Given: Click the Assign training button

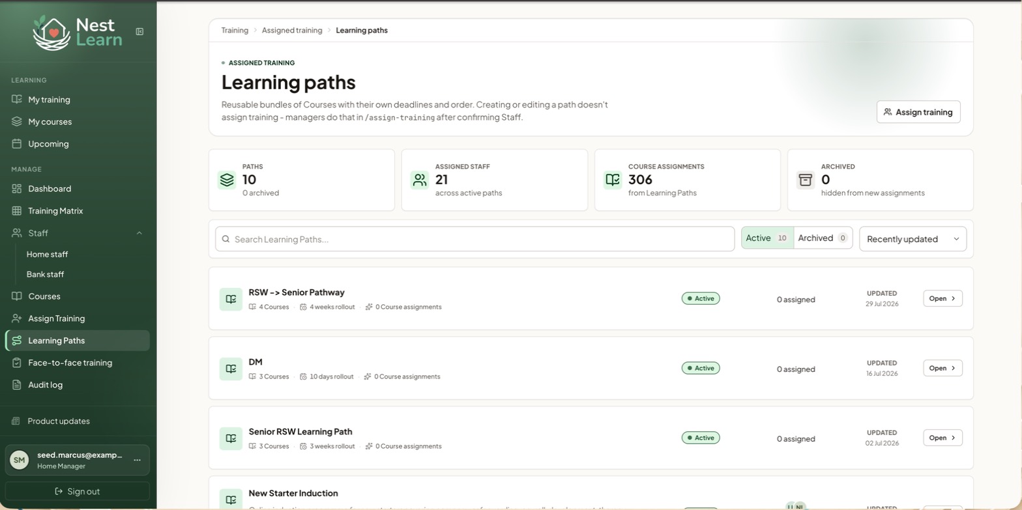Looking at the screenshot, I should [x=918, y=112].
